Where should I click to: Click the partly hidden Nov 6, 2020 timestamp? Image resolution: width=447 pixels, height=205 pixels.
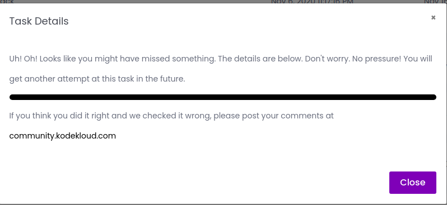point(312,2)
